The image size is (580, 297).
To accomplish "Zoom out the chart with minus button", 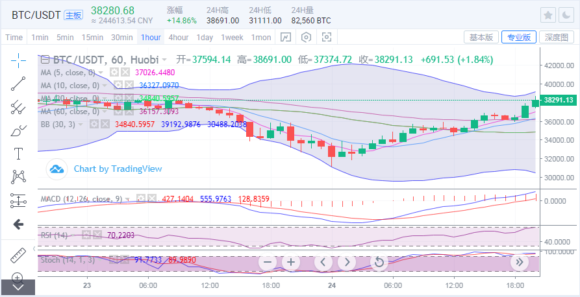I will pyautogui.click(x=268, y=262).
